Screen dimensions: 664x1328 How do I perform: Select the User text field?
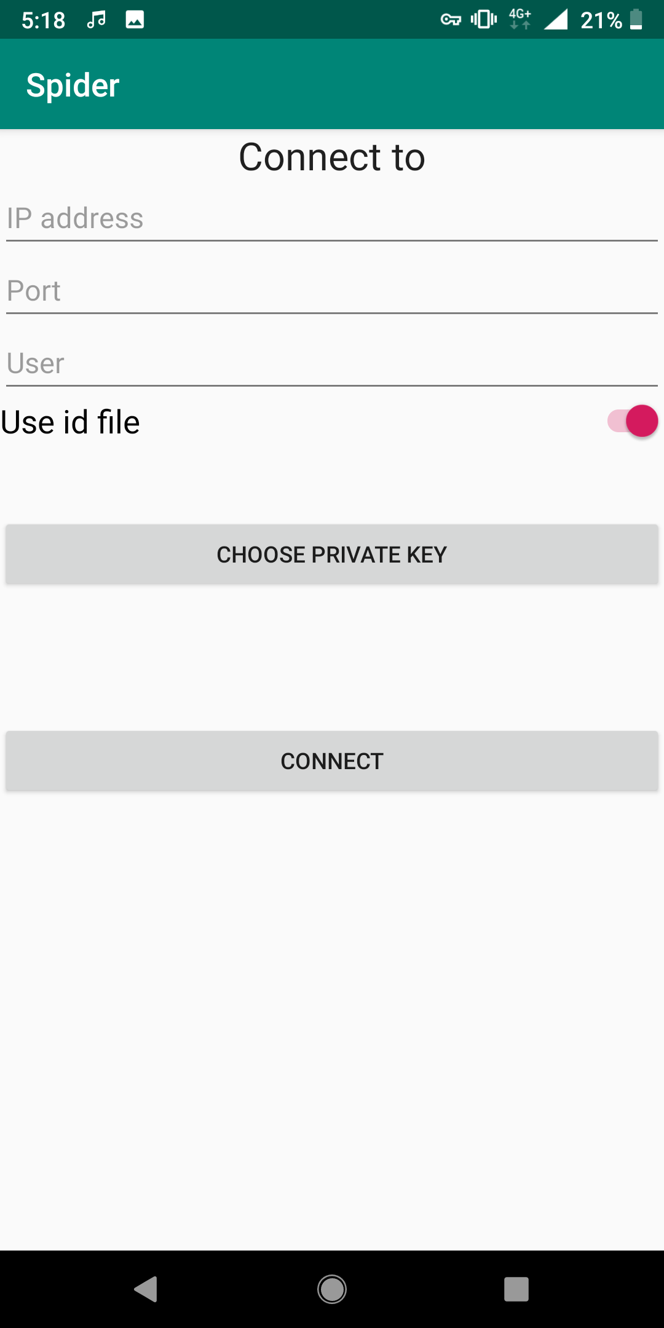coord(332,364)
